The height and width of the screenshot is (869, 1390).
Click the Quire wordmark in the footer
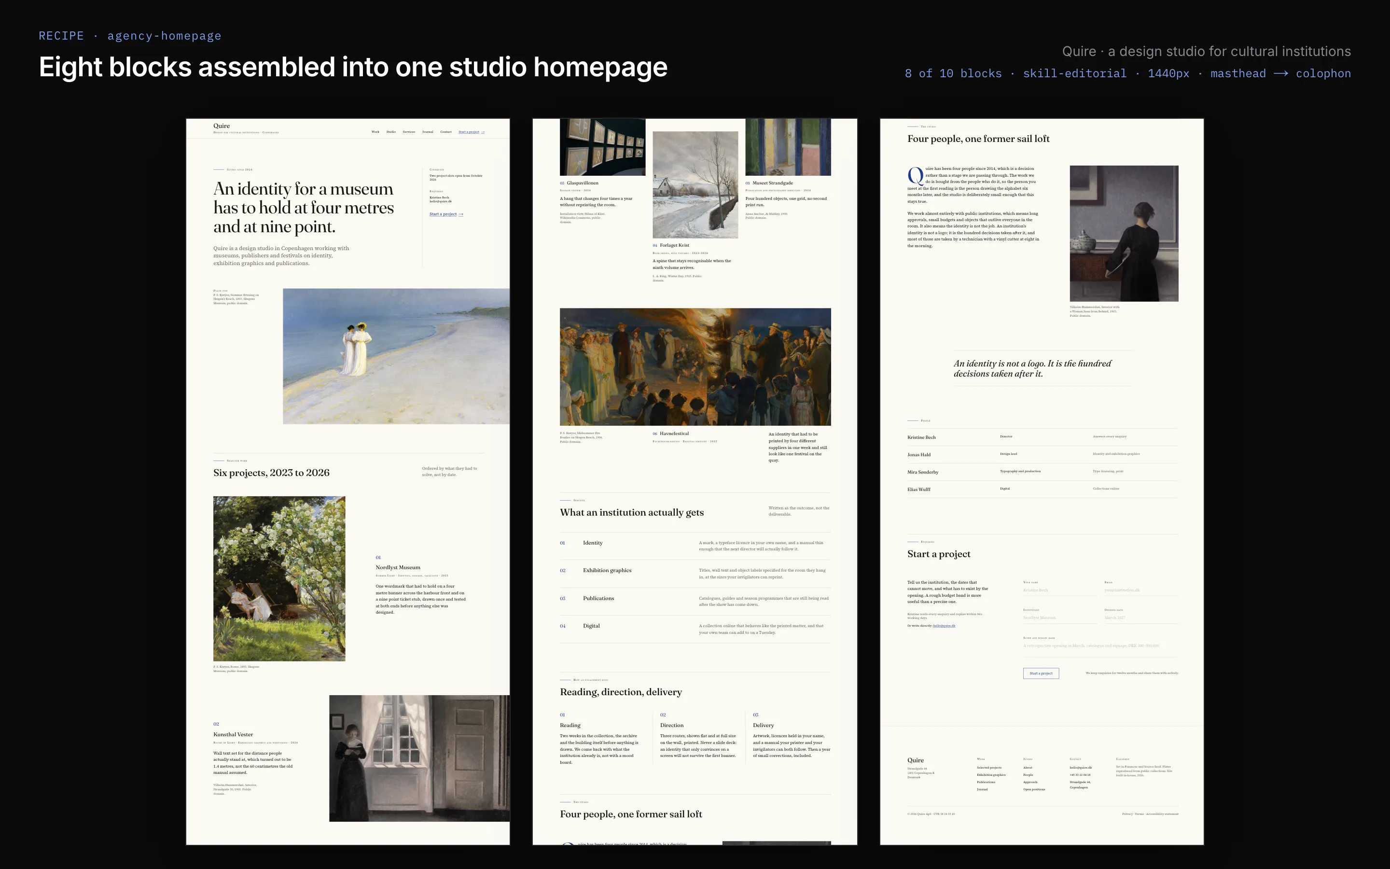point(916,760)
